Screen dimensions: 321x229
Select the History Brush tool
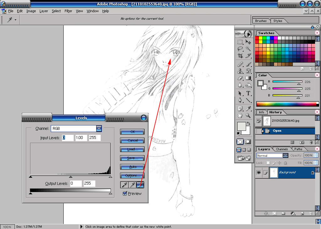[x=248, y=71]
